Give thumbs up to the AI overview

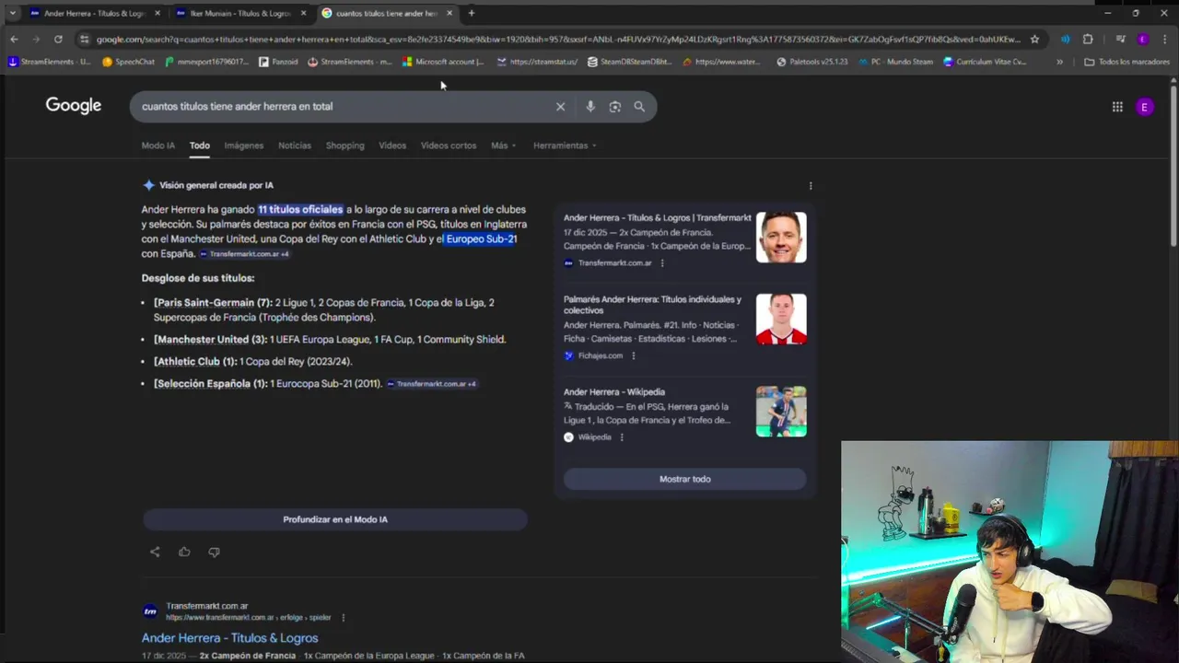coord(184,552)
